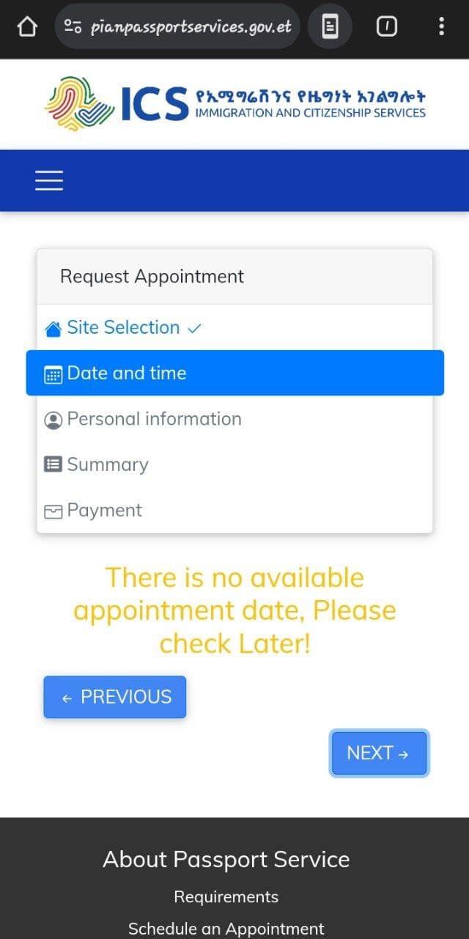Select the Site Selection step
The image size is (469, 939).
[x=234, y=327]
